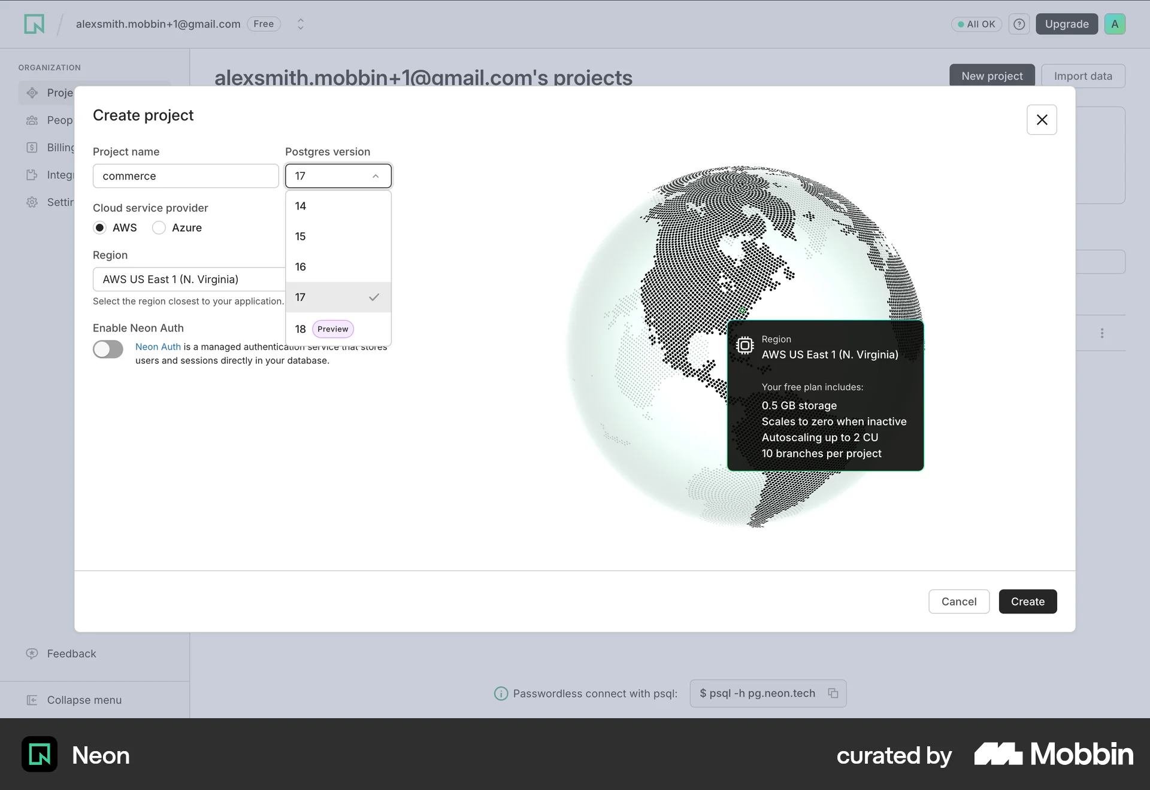1150x790 pixels.
Task: Select the Azure radio button
Action: (159, 228)
